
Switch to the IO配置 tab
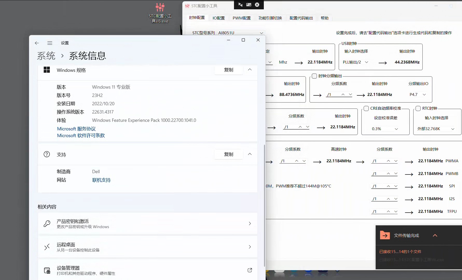tap(219, 18)
